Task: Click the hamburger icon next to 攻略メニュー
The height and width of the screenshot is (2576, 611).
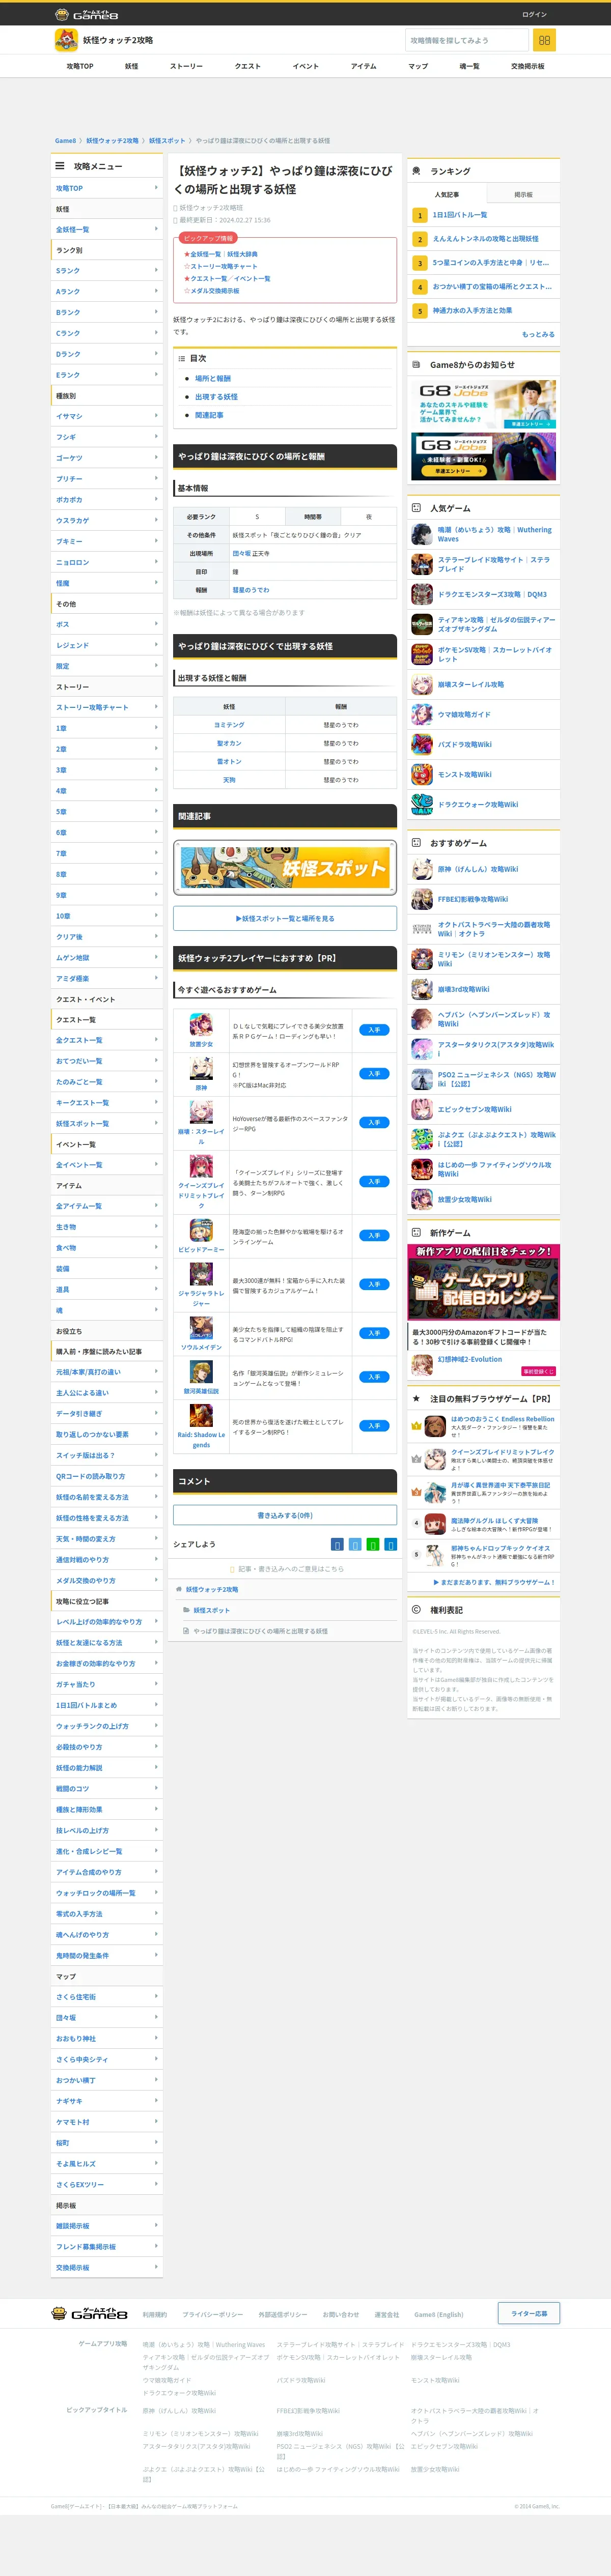Action: (x=60, y=166)
